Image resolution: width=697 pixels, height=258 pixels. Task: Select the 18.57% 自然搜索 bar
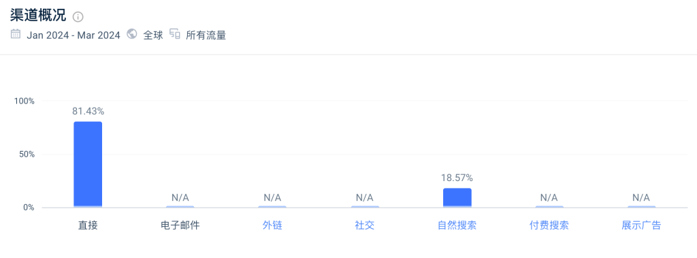coord(457,198)
